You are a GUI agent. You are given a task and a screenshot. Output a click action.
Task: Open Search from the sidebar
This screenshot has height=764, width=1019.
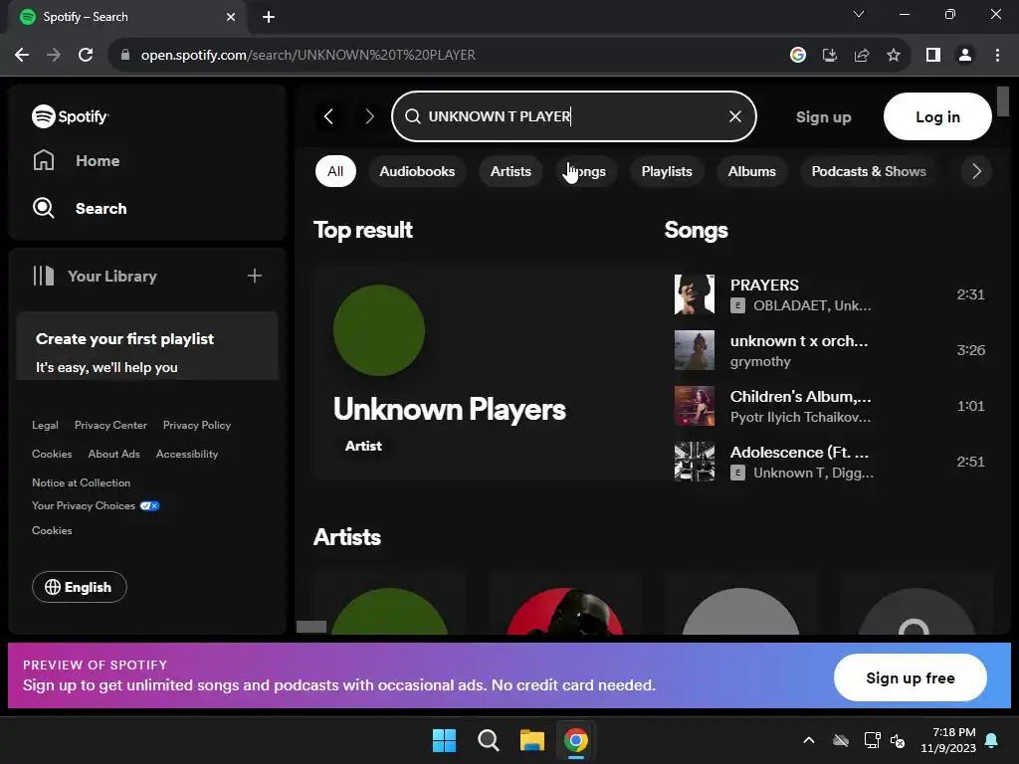point(80,209)
